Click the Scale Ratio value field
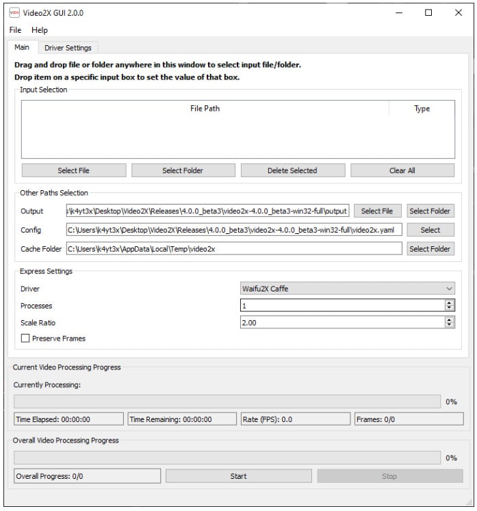 click(x=342, y=322)
